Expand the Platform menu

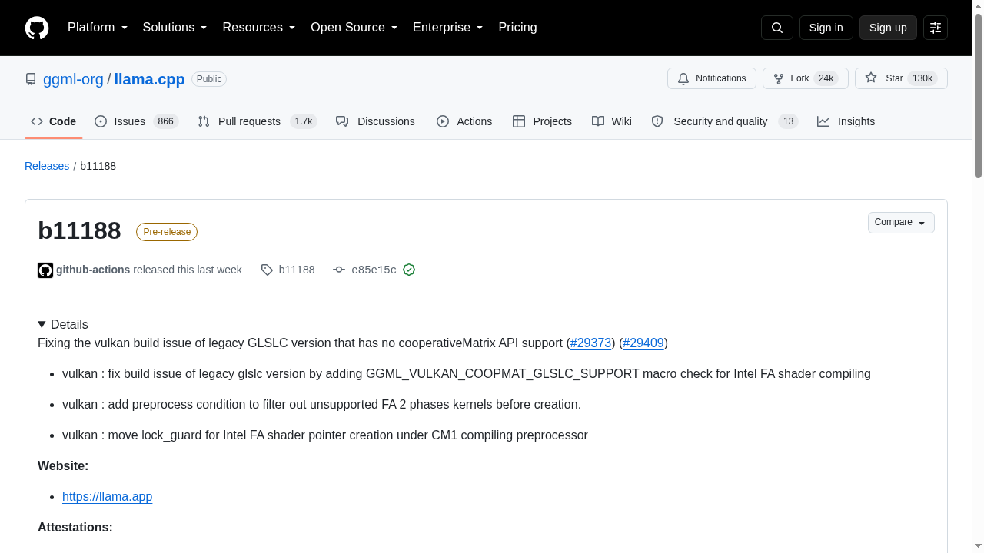coord(98,28)
